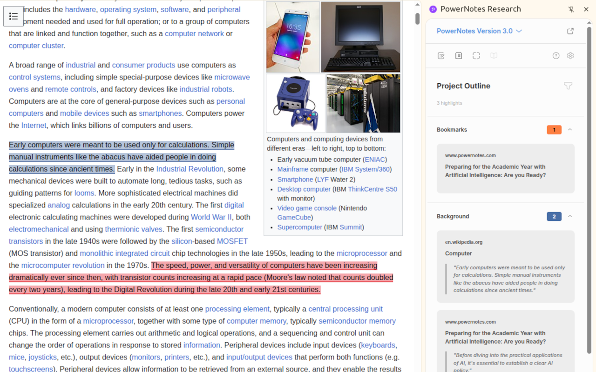Image resolution: width=596 pixels, height=372 pixels.
Task: Click the PowerNotes panel scrollbar
Action: [x=589, y=191]
